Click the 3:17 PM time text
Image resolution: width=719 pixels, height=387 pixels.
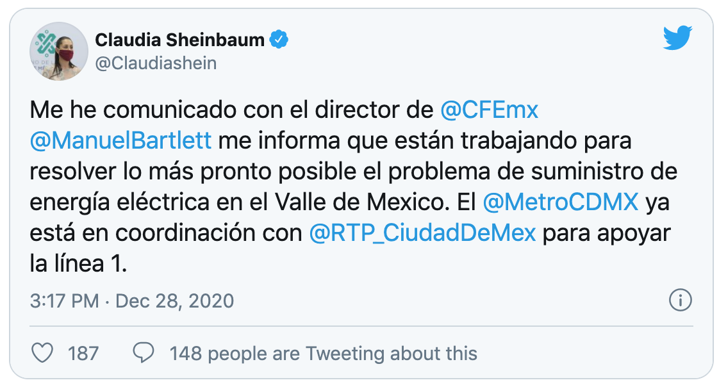pos(64,301)
